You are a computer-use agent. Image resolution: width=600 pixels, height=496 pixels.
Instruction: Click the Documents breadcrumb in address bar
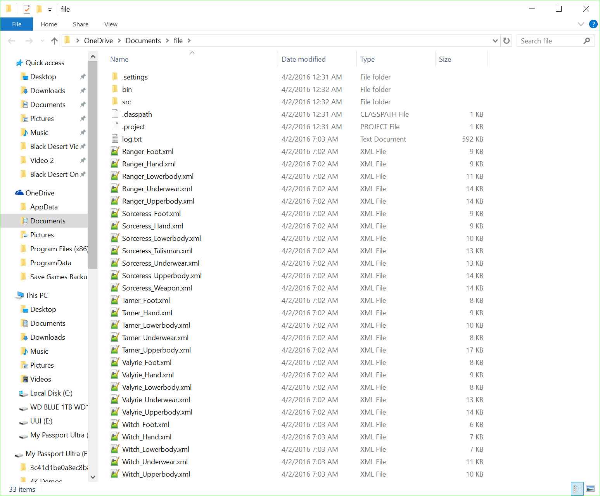pos(143,41)
